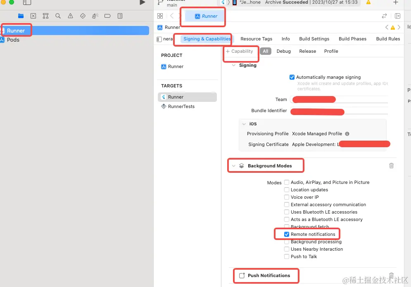The image size is (411, 287).
Task: Enable Location updates mode
Action: [x=287, y=190]
